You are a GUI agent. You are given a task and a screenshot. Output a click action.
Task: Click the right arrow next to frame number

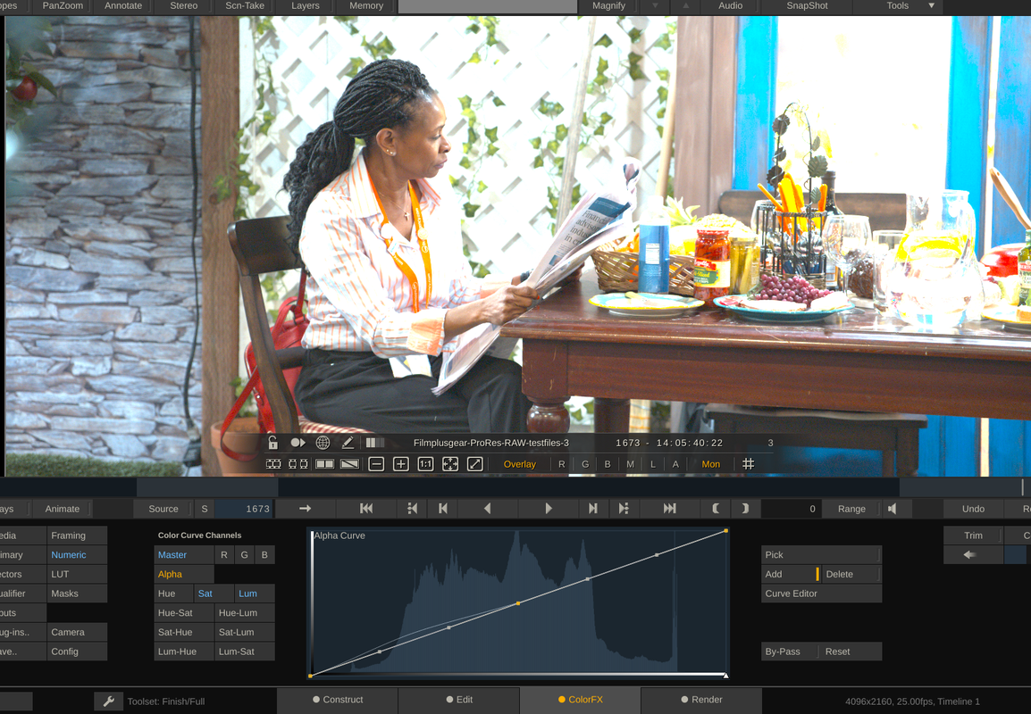305,509
